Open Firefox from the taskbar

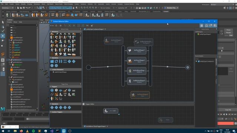(x=21, y=131)
